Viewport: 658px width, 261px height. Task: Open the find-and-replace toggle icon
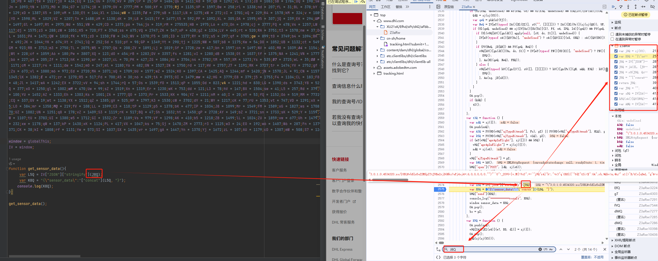[438, 249]
